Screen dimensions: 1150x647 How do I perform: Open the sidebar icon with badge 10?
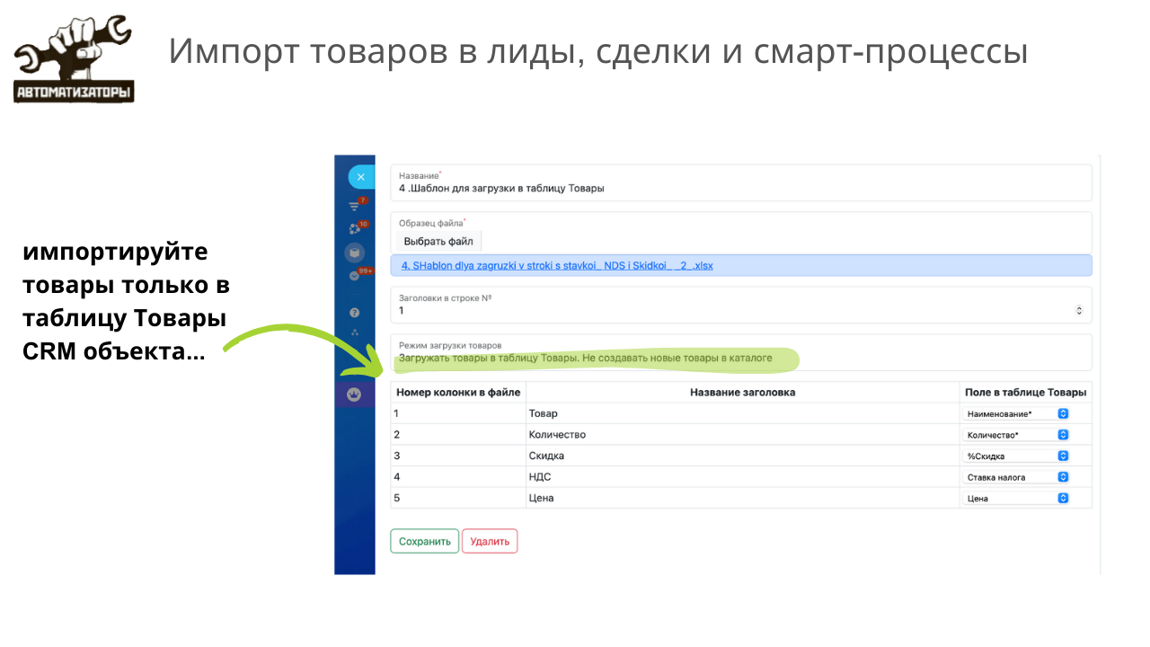pos(355,229)
